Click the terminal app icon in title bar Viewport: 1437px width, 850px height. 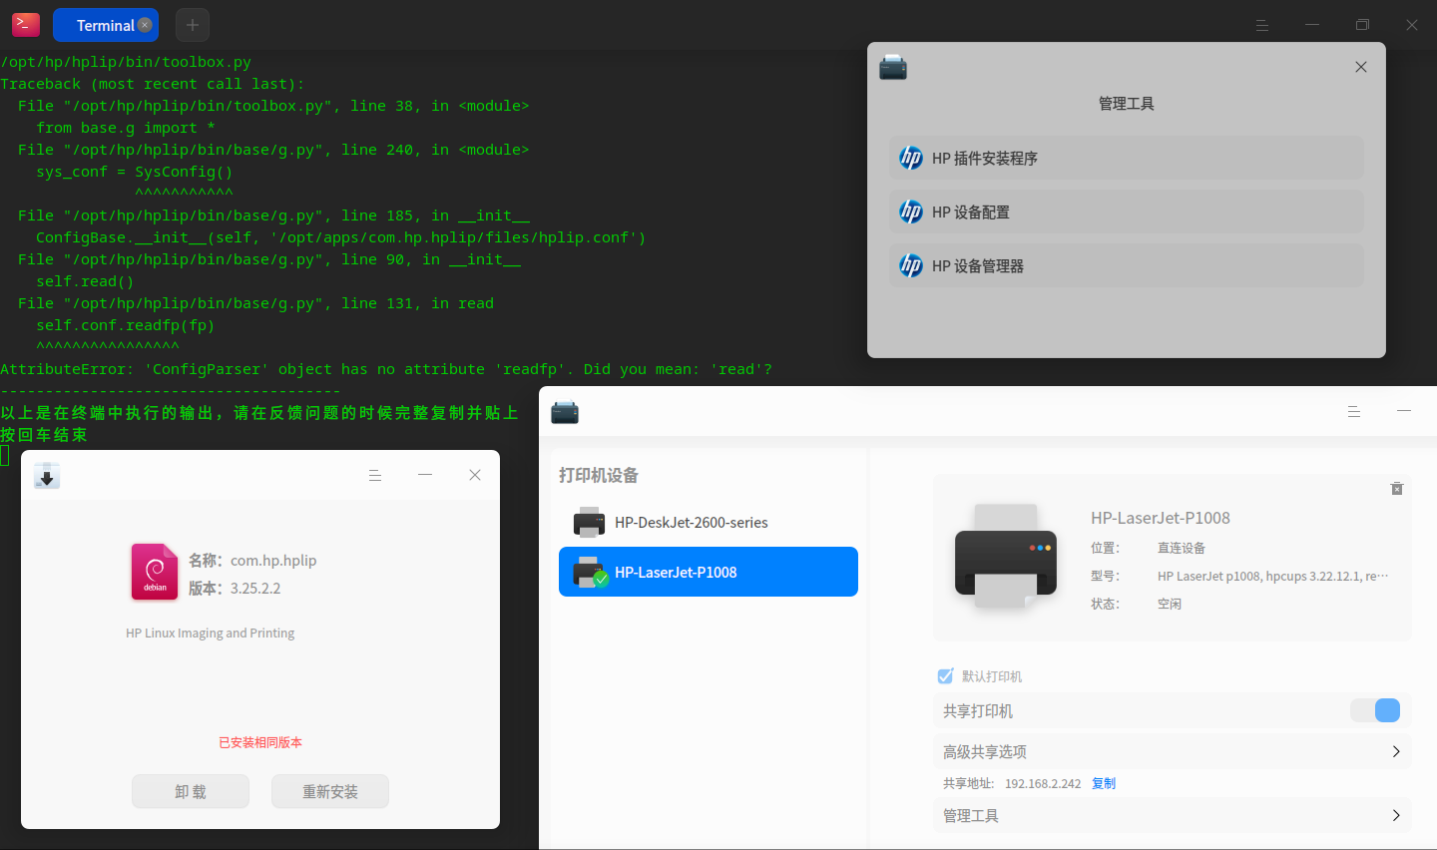pos(26,25)
